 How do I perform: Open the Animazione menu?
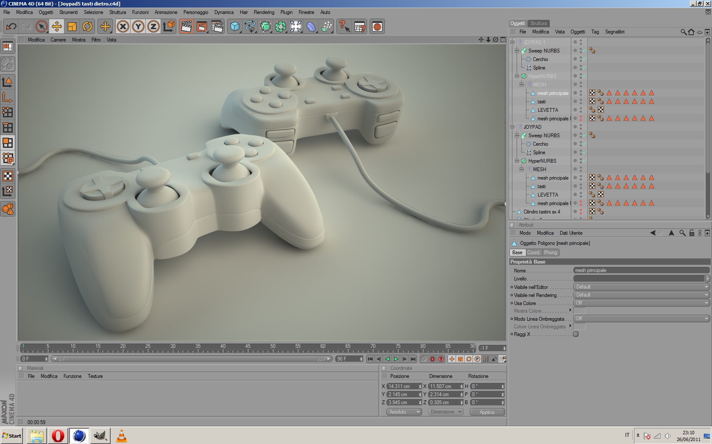click(166, 12)
